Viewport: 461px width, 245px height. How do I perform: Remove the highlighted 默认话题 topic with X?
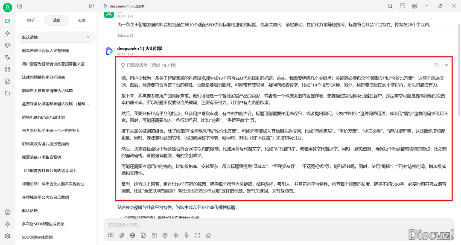88,37
